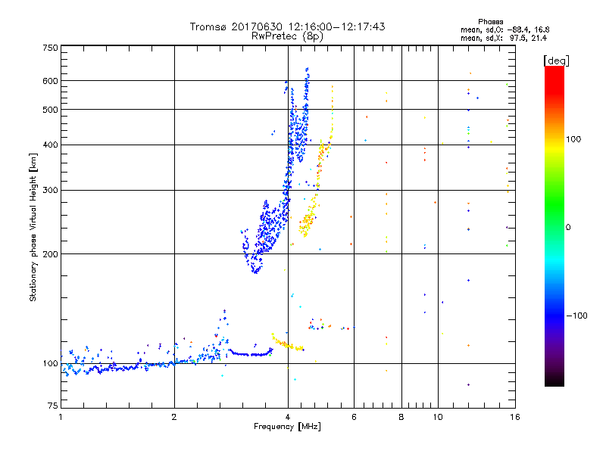Click the x-axis label '8'

401,417
